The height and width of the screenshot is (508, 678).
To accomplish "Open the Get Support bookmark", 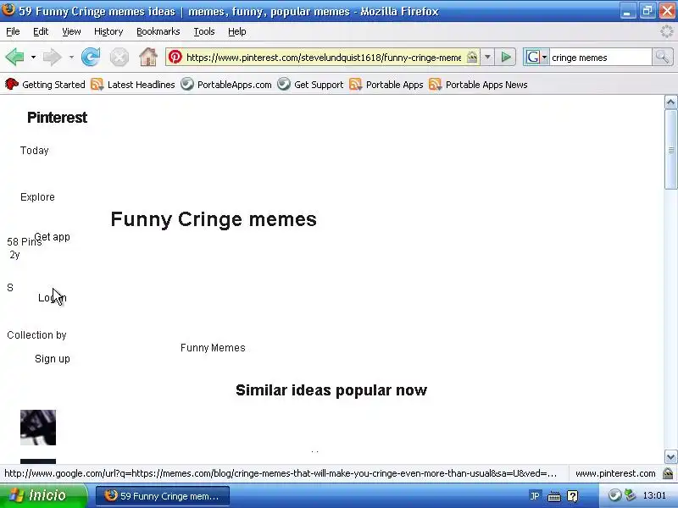I will coord(310,85).
